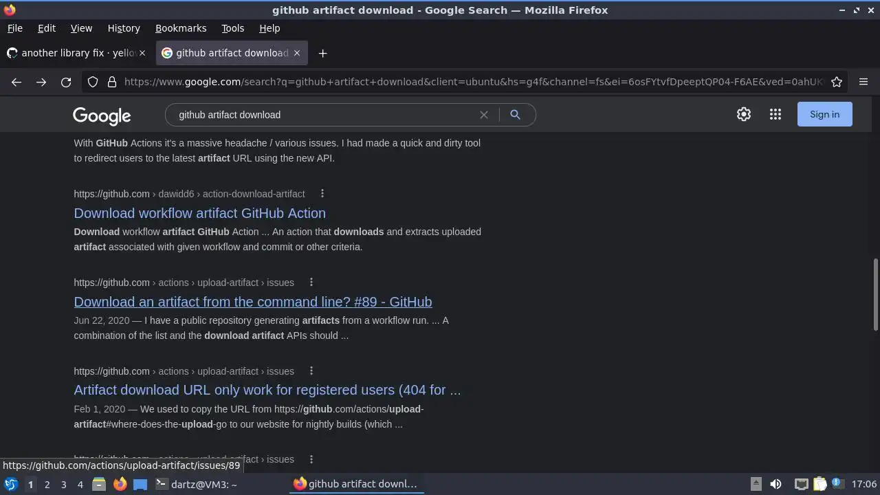The image size is (880, 495).
Task: Go back to the previous page
Action: 16,82
